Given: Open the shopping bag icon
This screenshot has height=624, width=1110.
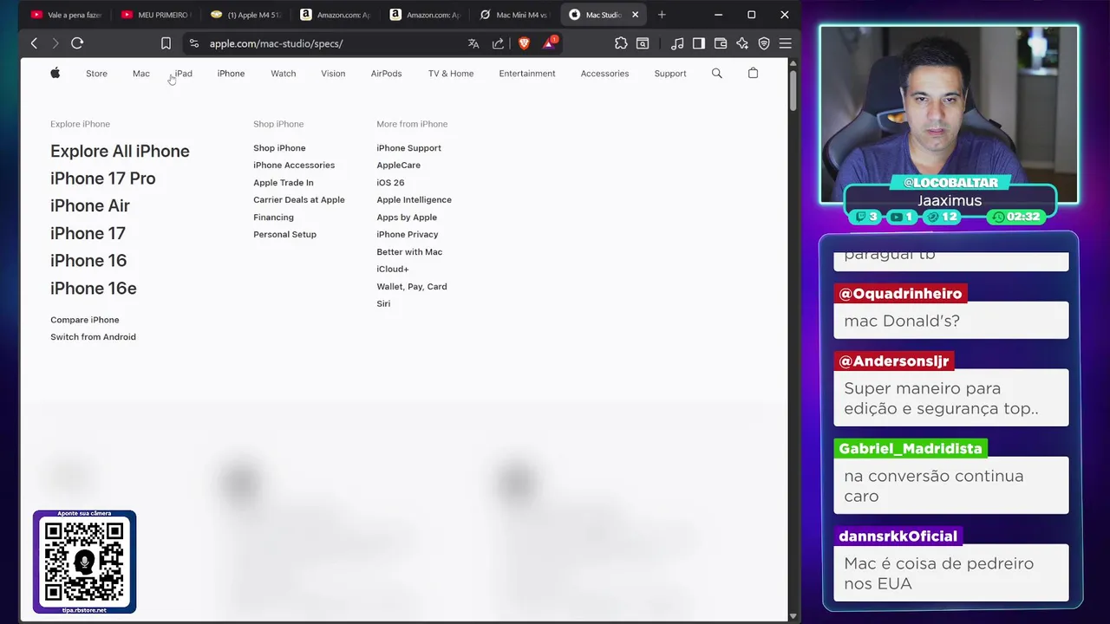Looking at the screenshot, I should 753,73.
